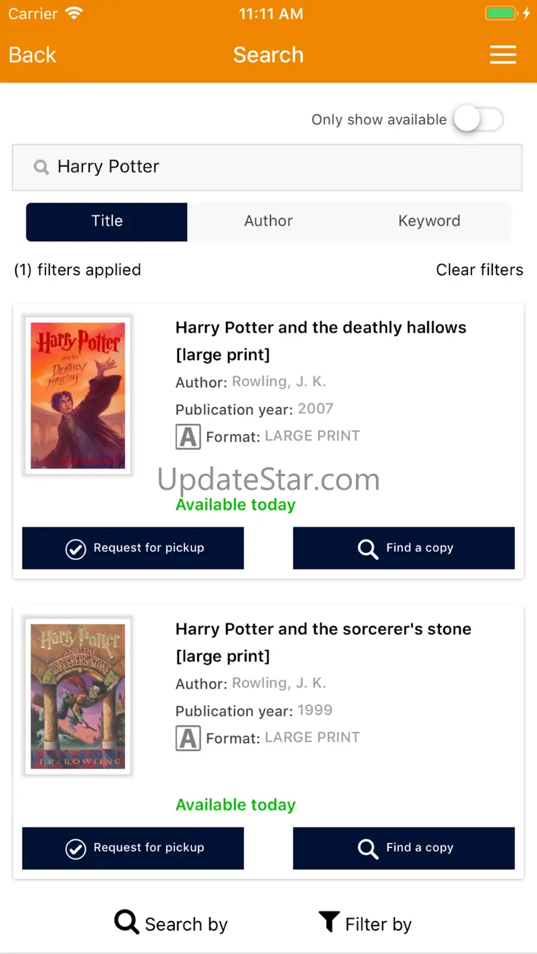Find a copy of Sorcerer's Stone
Viewport: 537px width, 954px height.
[403, 848]
